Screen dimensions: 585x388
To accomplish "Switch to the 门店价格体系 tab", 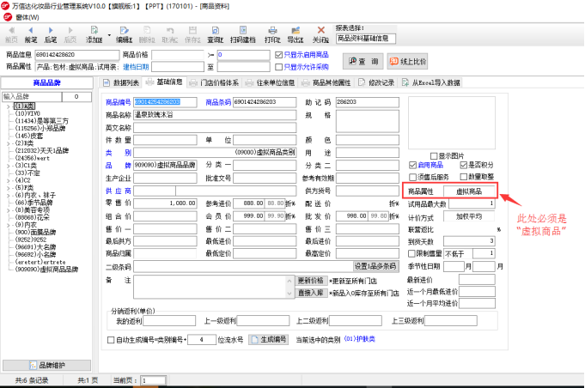I will coord(214,82).
